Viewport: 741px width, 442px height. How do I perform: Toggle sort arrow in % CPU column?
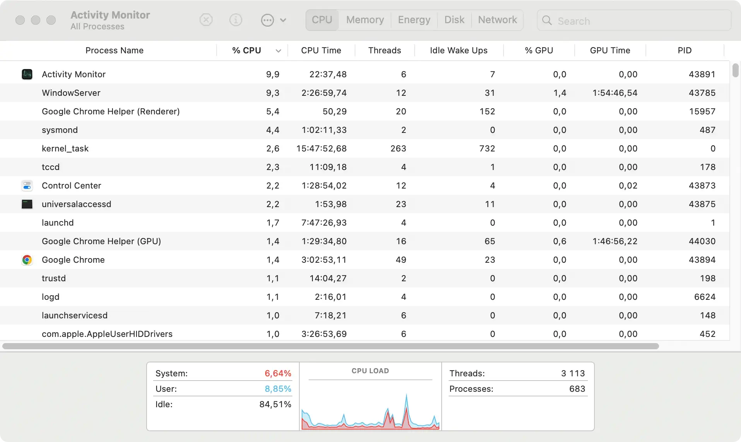coord(278,51)
